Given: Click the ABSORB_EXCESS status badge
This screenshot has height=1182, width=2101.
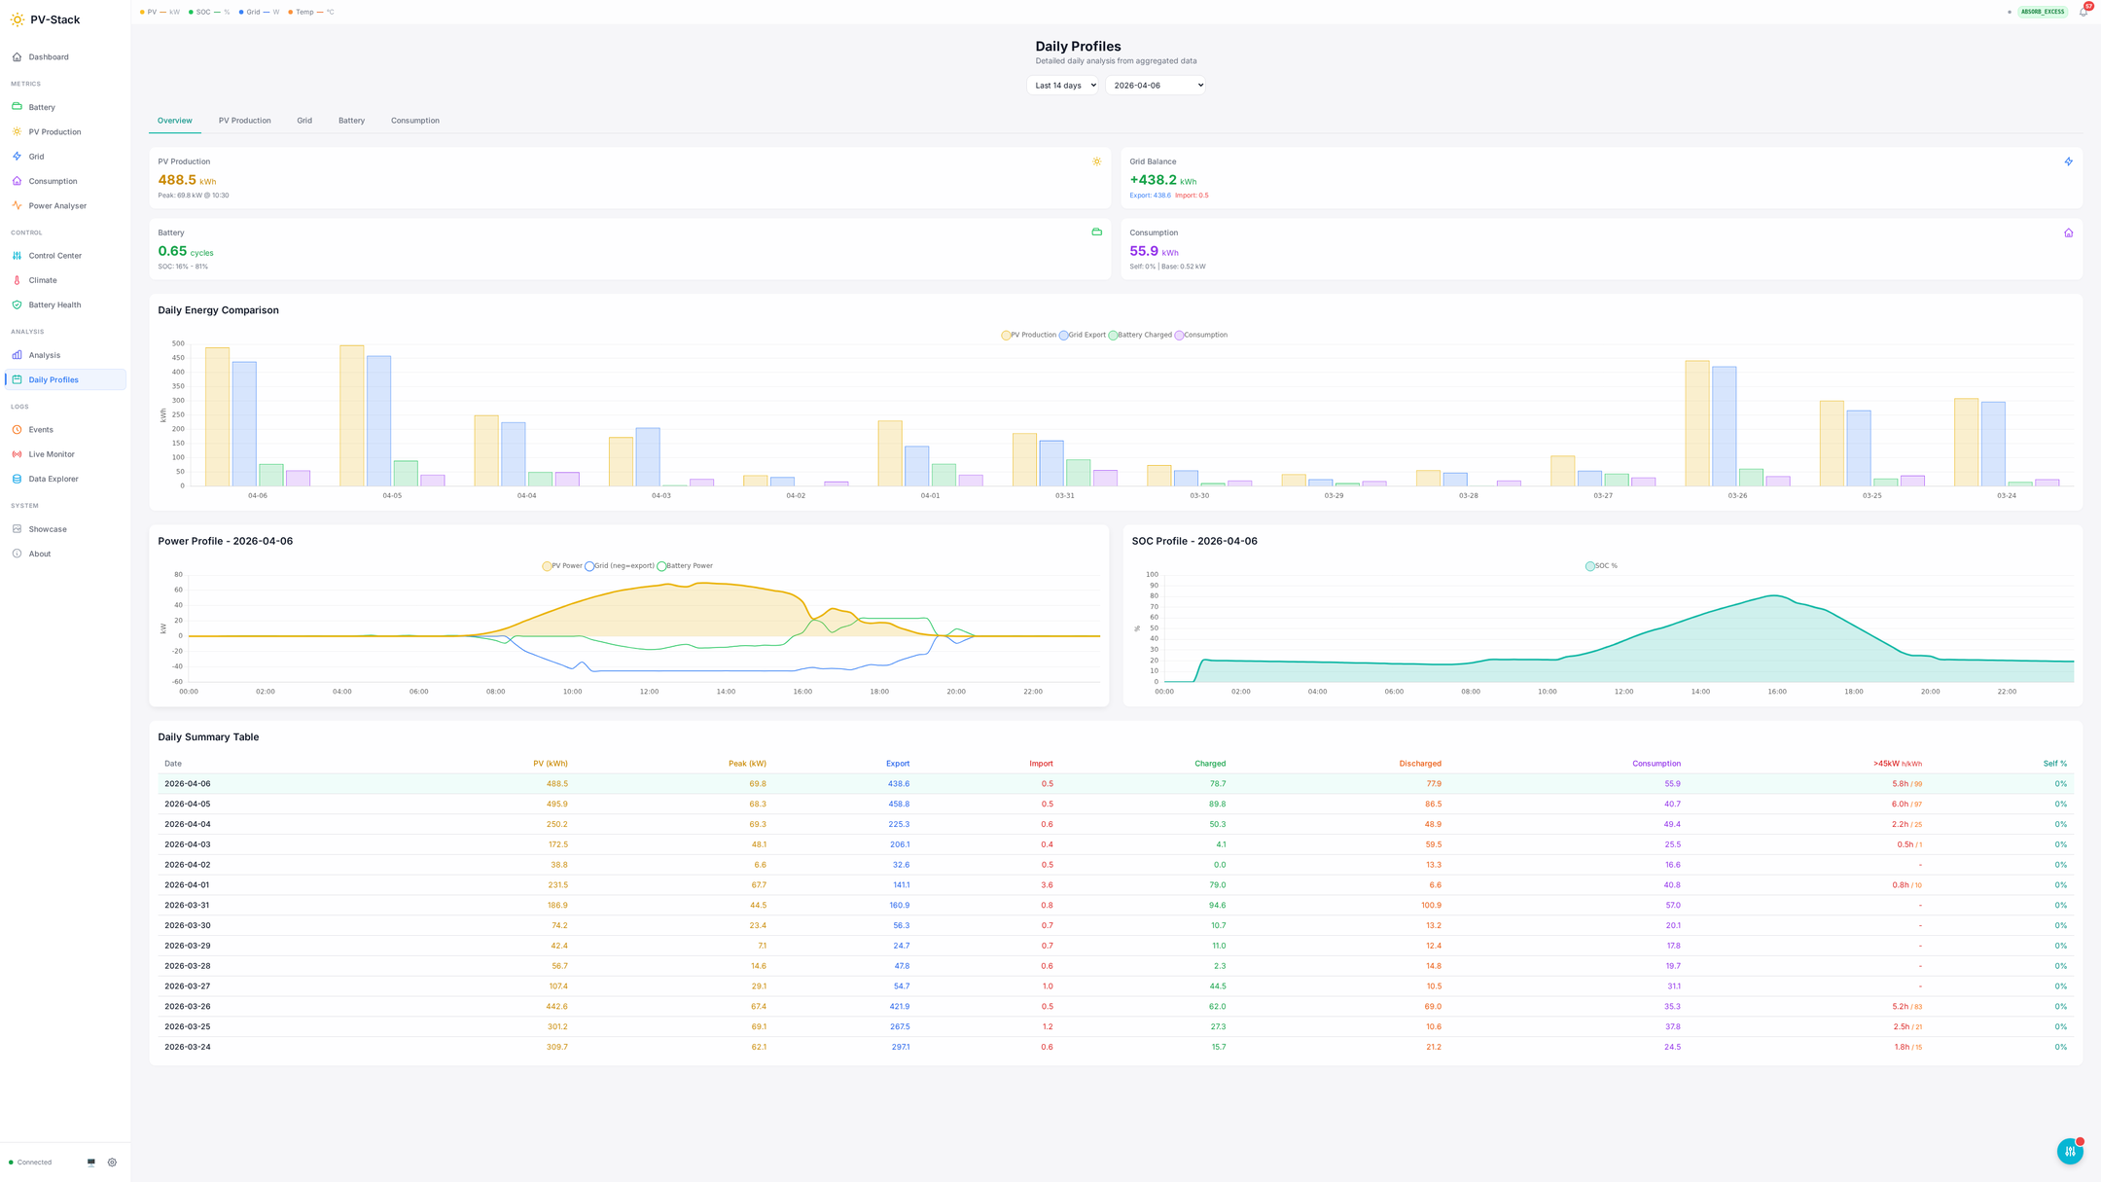Looking at the screenshot, I should click(2042, 12).
